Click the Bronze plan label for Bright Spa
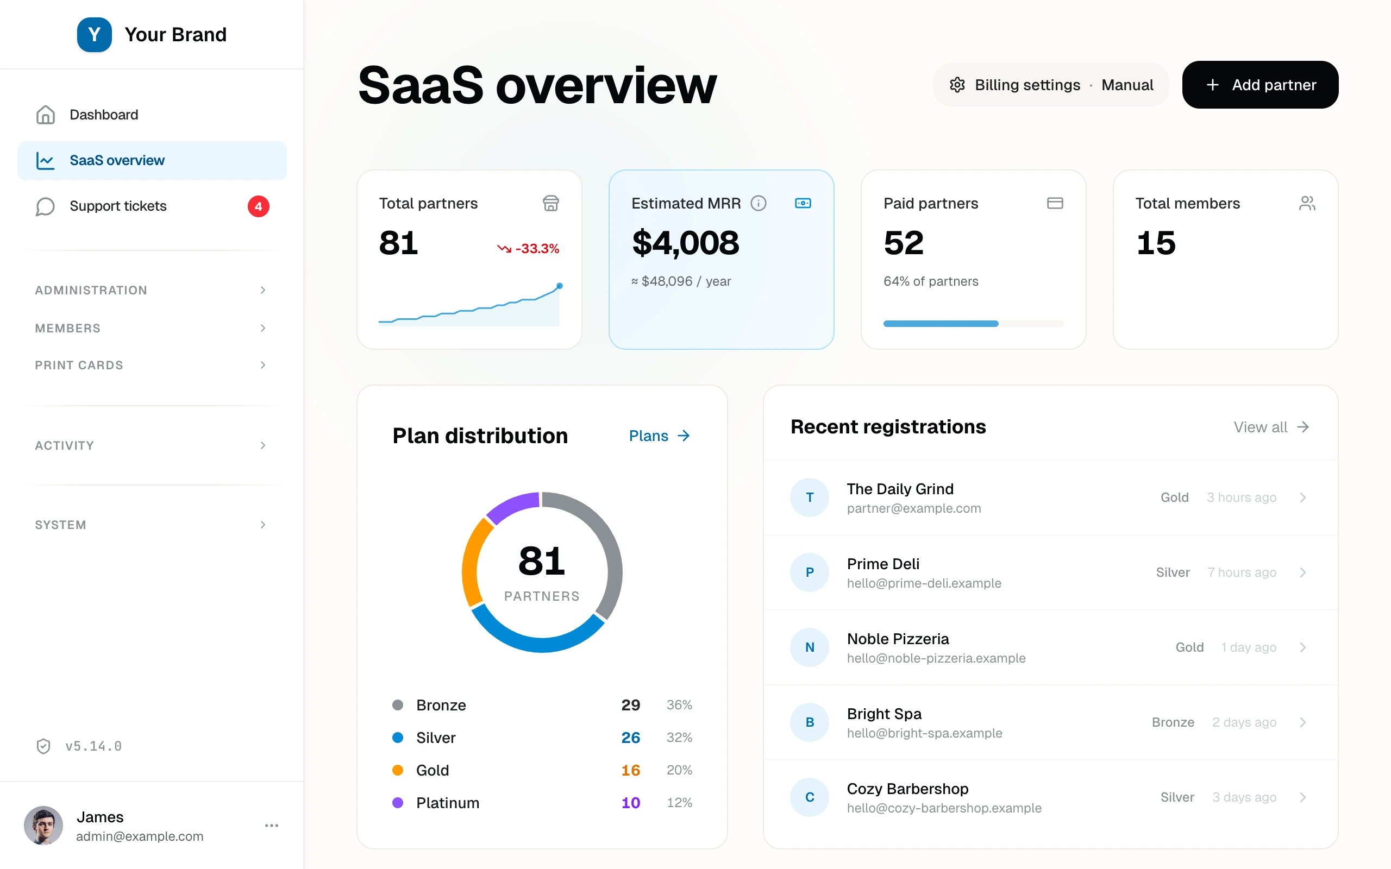Screen dimensions: 1391x869 [x=1173, y=722]
